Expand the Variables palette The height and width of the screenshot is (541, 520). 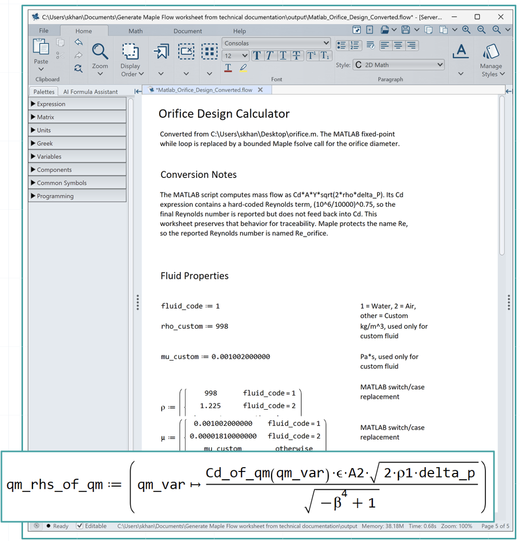tap(77, 156)
